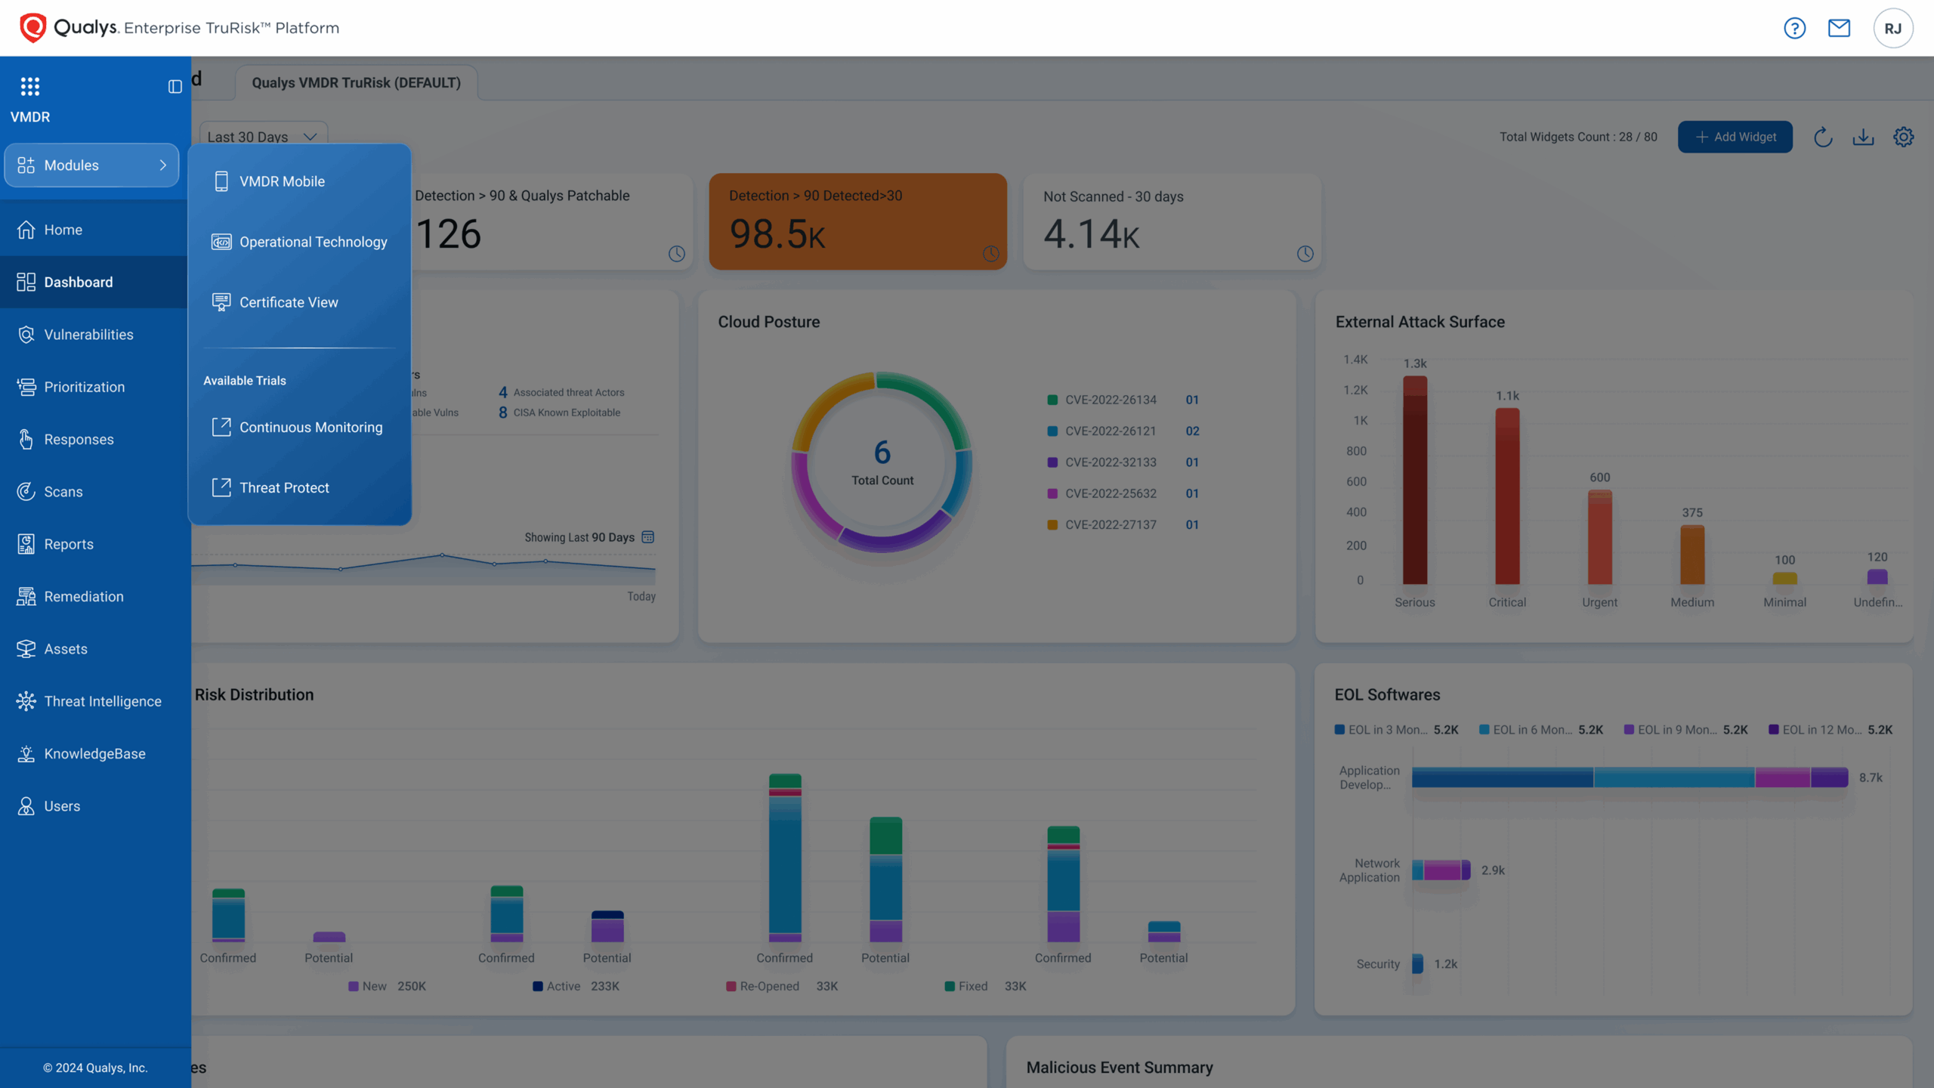The width and height of the screenshot is (1934, 1088).
Task: Click Total Widgets Count : 28 / 80 text
Action: click(1578, 137)
